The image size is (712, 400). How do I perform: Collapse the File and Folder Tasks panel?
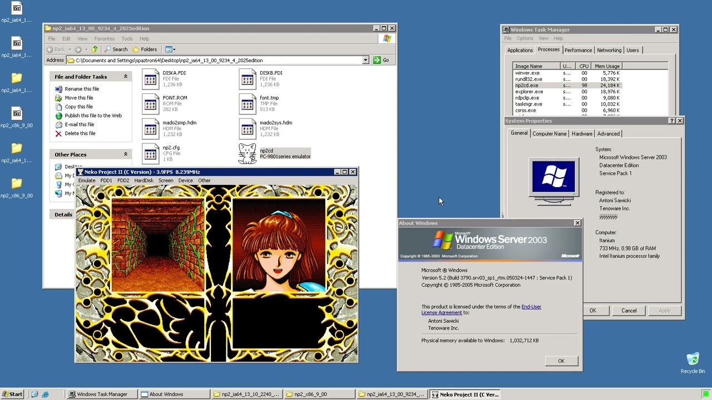[125, 77]
